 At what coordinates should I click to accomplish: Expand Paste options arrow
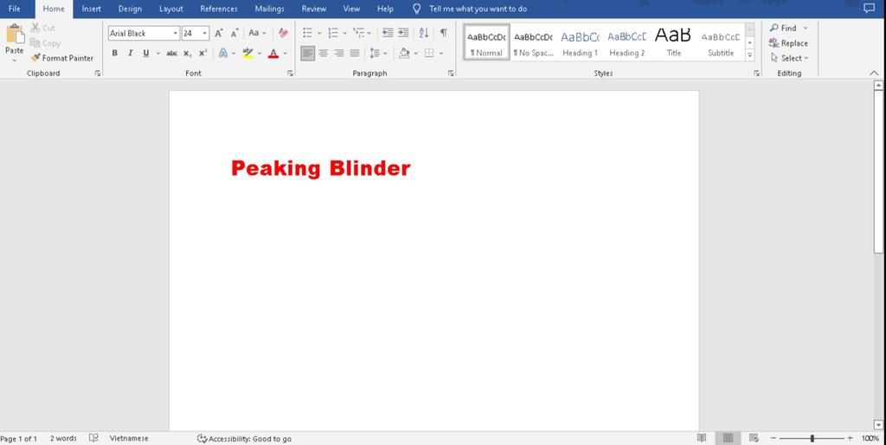pos(14,60)
